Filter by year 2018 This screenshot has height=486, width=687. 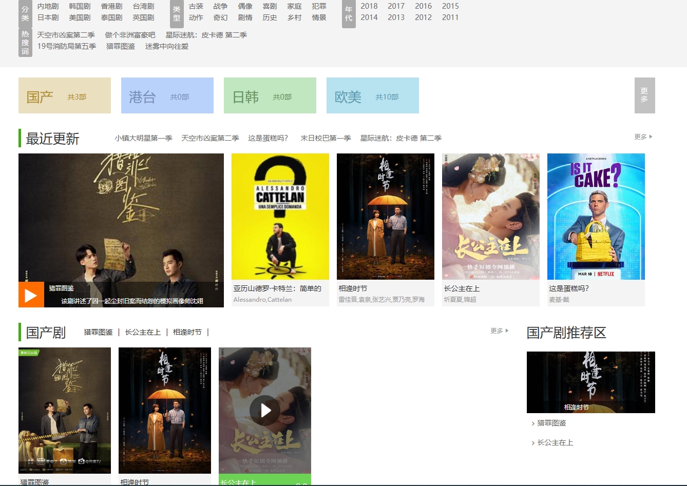point(369,6)
